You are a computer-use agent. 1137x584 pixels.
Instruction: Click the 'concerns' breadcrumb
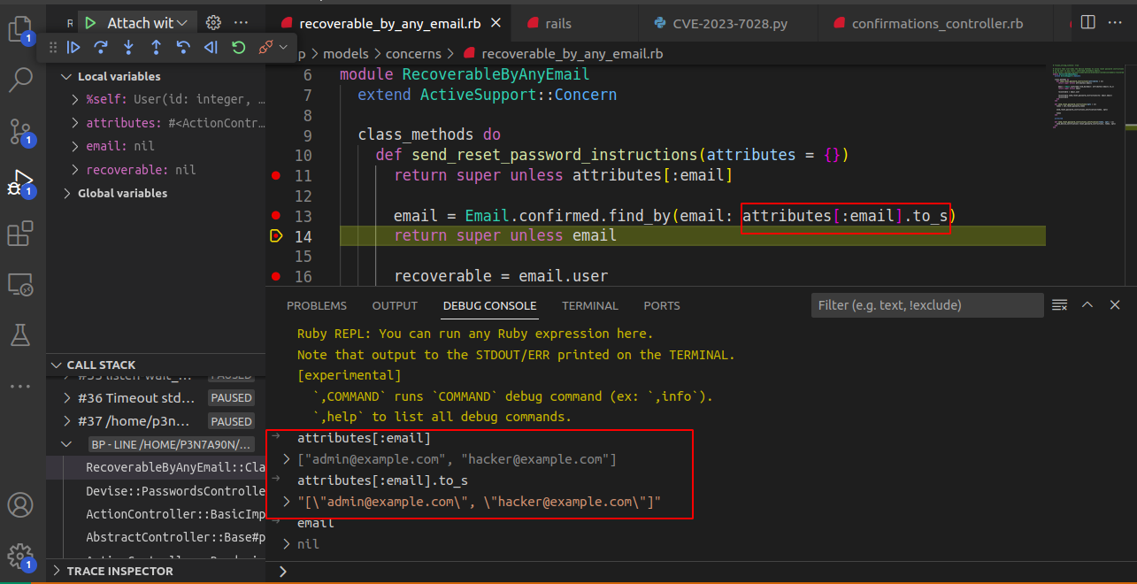click(412, 54)
